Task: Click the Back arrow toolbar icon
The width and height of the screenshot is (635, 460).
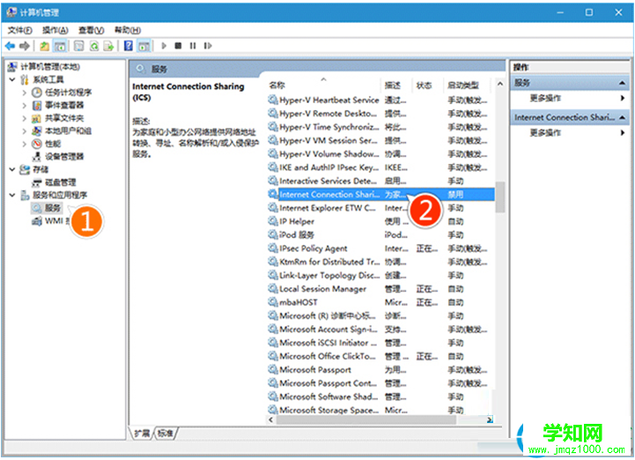Action: pyautogui.click(x=10, y=46)
